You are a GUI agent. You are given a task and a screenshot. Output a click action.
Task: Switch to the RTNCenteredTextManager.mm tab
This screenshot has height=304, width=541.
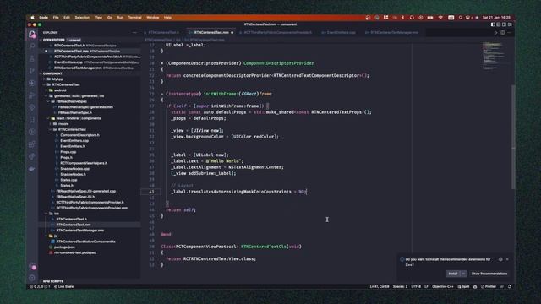(394, 32)
